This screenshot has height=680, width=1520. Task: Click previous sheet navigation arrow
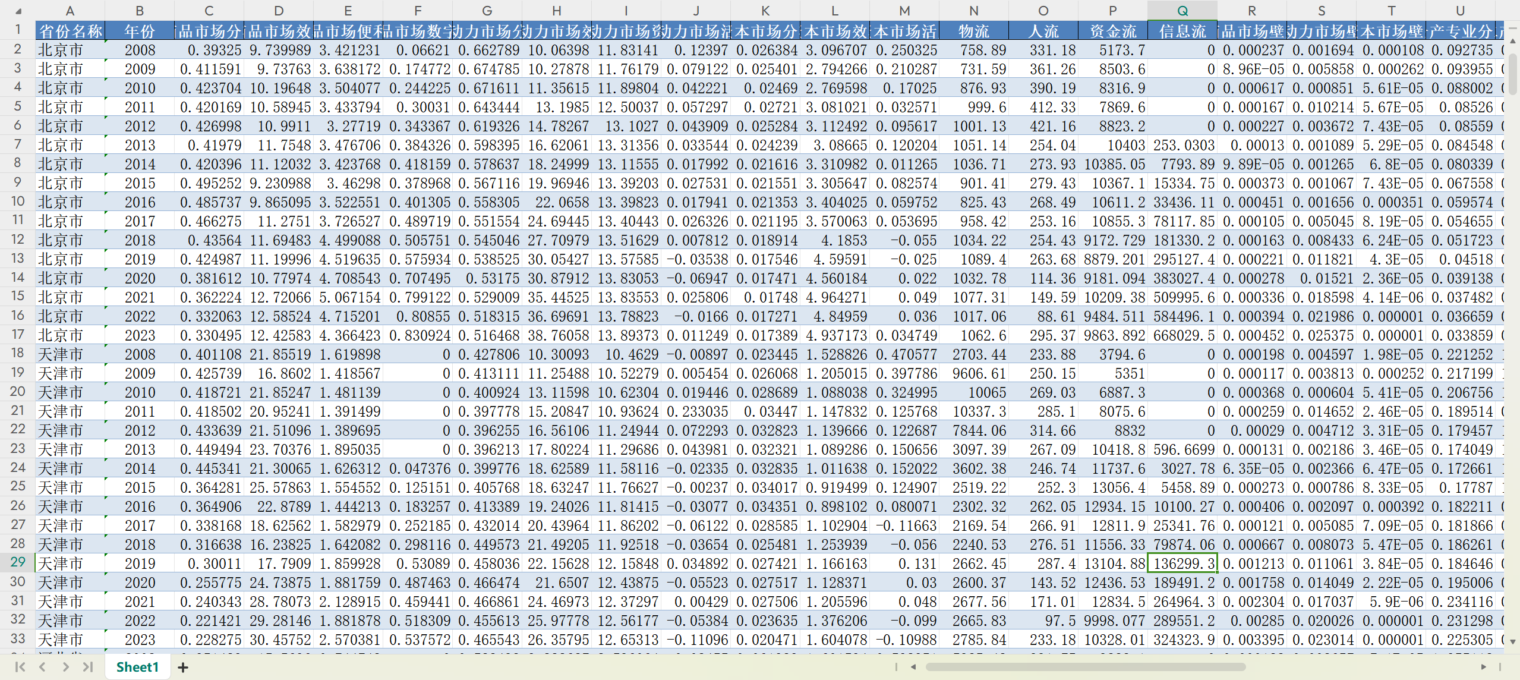click(x=42, y=667)
